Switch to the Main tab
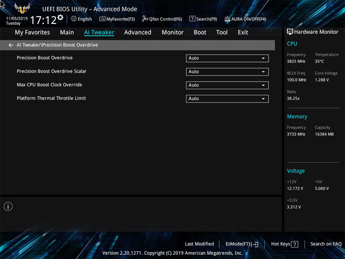The width and height of the screenshot is (345, 259). [x=67, y=33]
